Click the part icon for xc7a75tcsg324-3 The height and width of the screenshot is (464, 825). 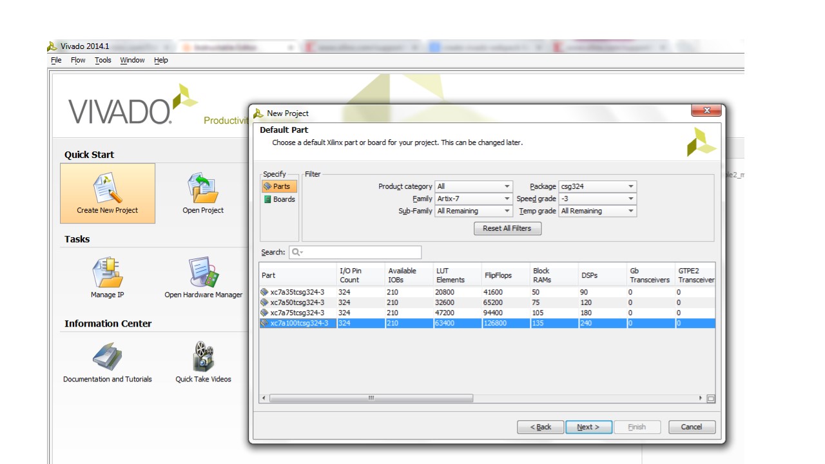tap(264, 313)
